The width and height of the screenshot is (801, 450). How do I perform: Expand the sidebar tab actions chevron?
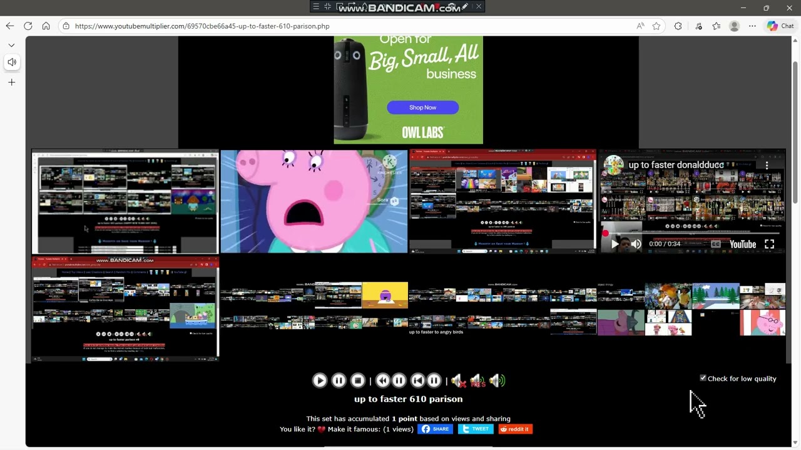(11, 45)
